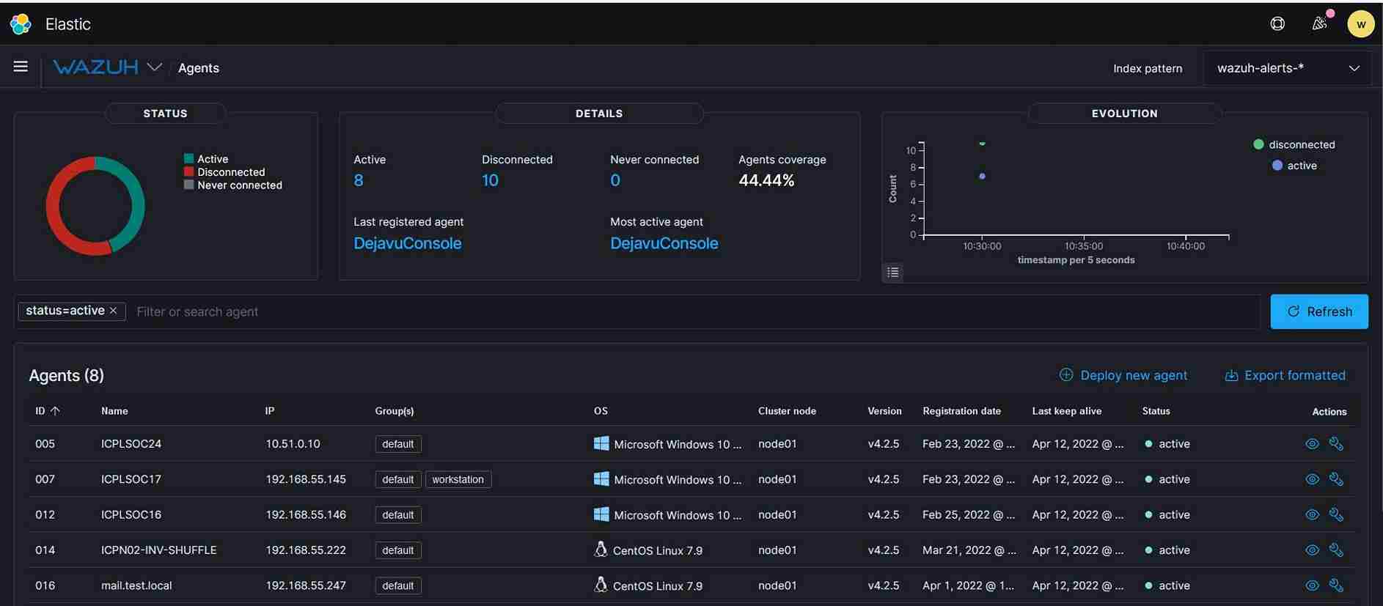Click the workstation group badge for ICPLSOC17
Screen dimensions: 1383x606
tap(458, 479)
